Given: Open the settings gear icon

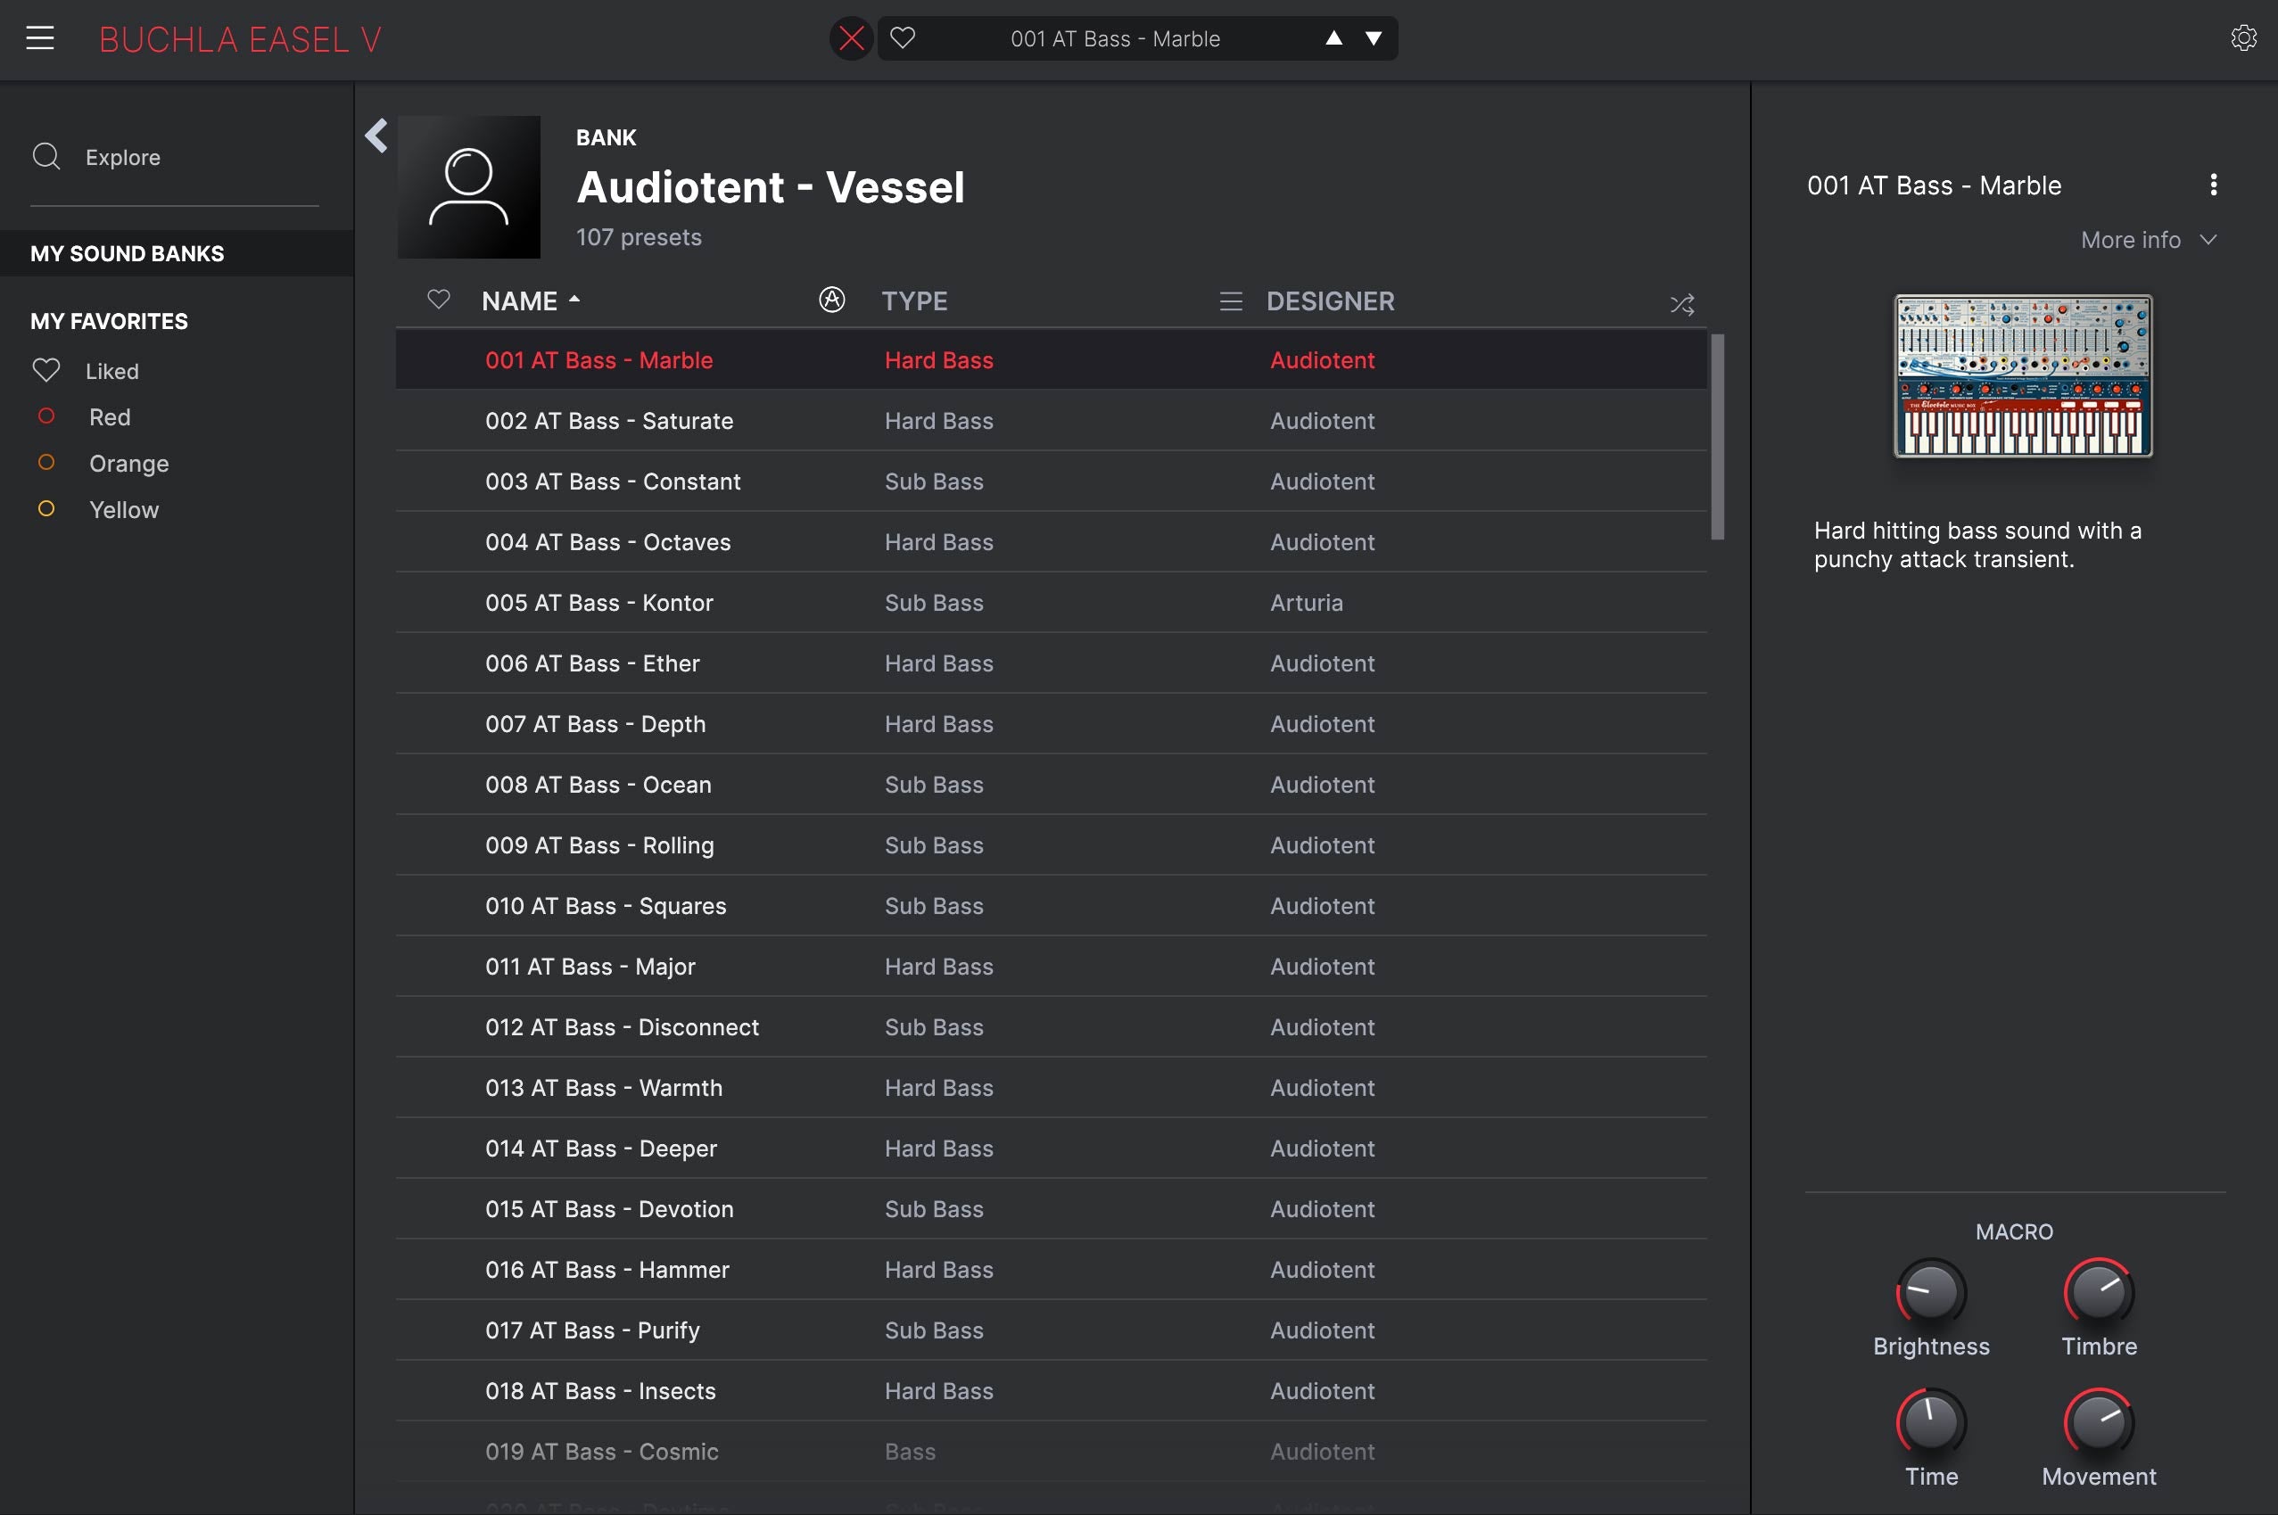Looking at the screenshot, I should (x=2242, y=38).
